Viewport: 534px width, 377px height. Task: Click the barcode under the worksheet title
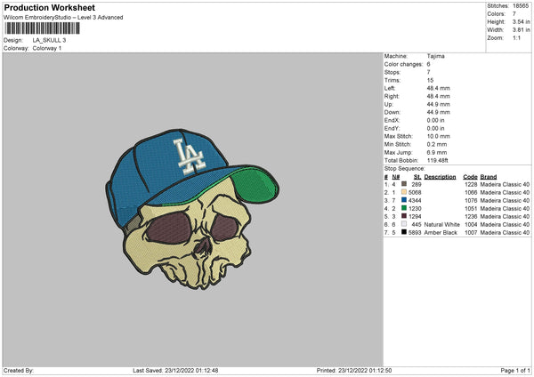tap(43, 28)
